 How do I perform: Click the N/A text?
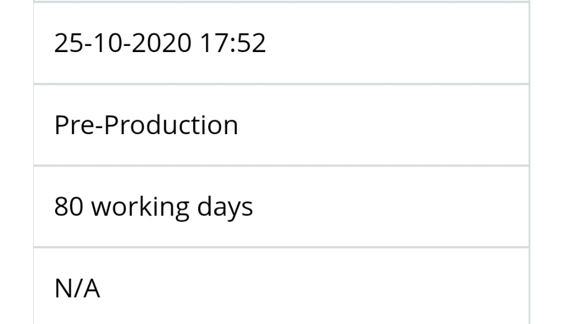tap(77, 288)
